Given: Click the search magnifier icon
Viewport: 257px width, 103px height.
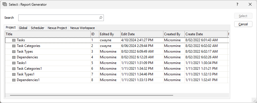Looking at the screenshot, I should (x=101, y=18).
